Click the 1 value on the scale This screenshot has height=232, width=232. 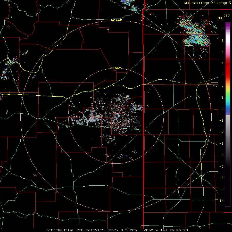pos(222,98)
